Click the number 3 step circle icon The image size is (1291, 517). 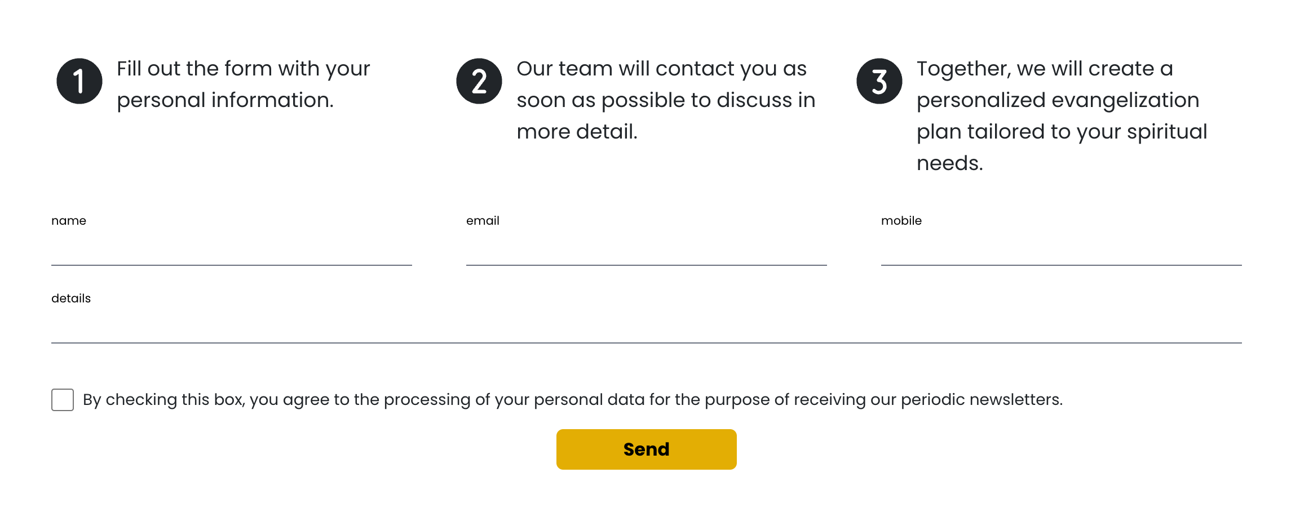[879, 81]
